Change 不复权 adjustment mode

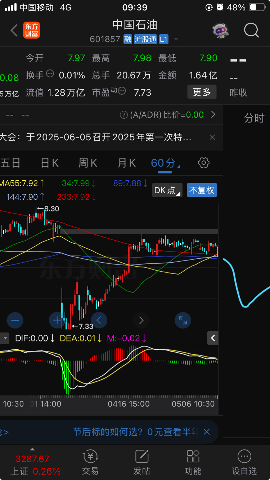pos(202,190)
